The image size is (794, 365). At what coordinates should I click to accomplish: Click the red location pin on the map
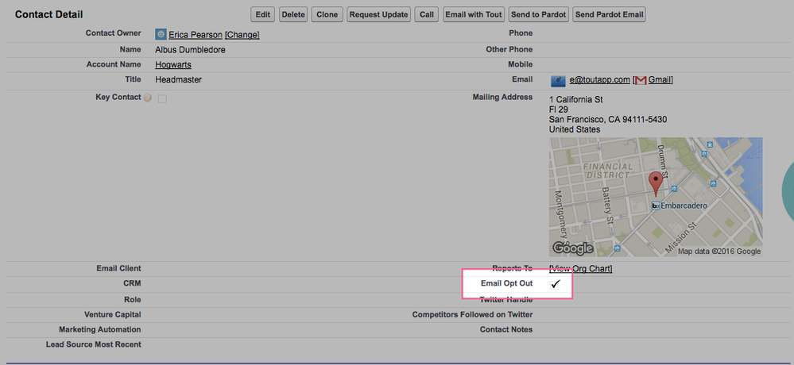[655, 182]
